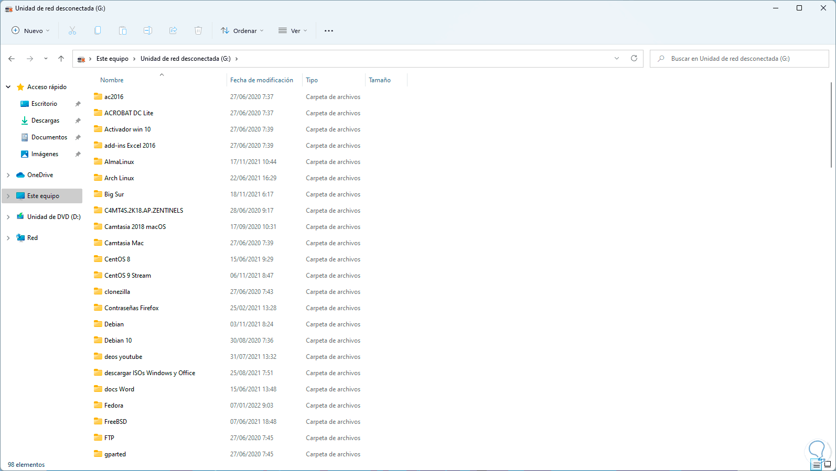This screenshot has width=836, height=471.
Task: Select the Arch Linux folder name
Action: (x=119, y=178)
